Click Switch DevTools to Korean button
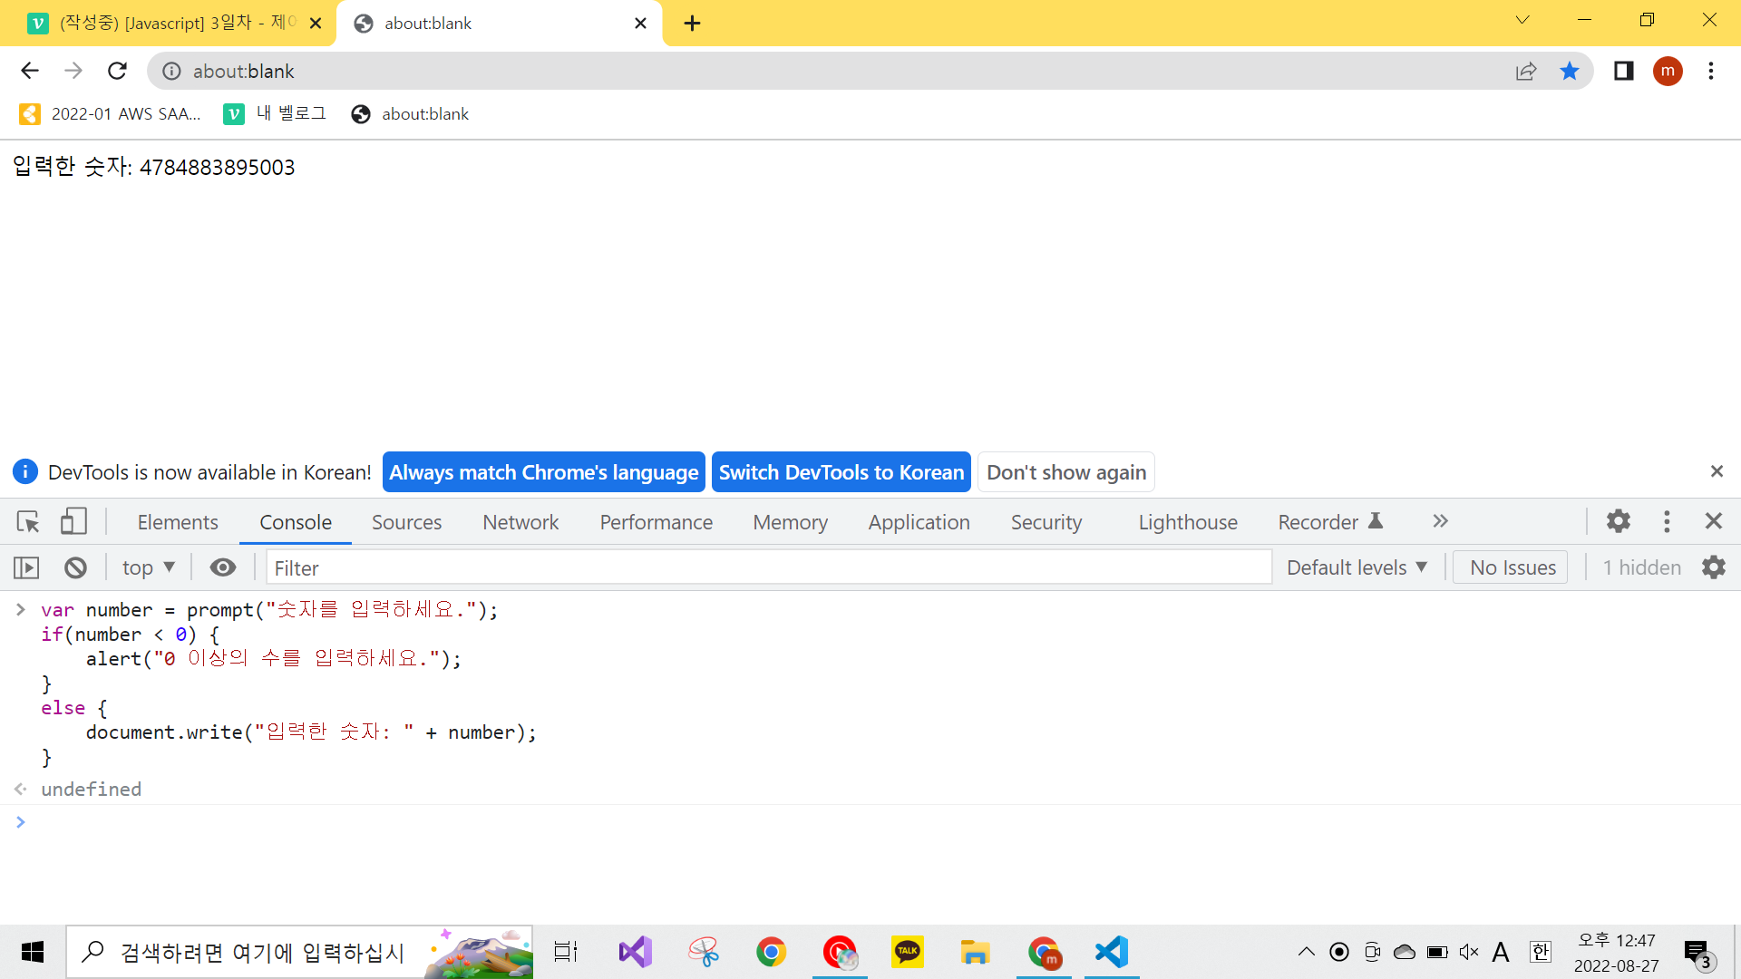Image resolution: width=1741 pixels, height=979 pixels. pyautogui.click(x=841, y=472)
